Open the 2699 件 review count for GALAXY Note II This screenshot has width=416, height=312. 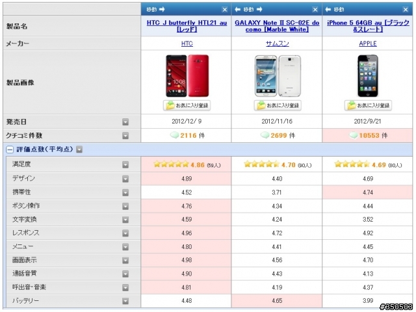pos(283,136)
